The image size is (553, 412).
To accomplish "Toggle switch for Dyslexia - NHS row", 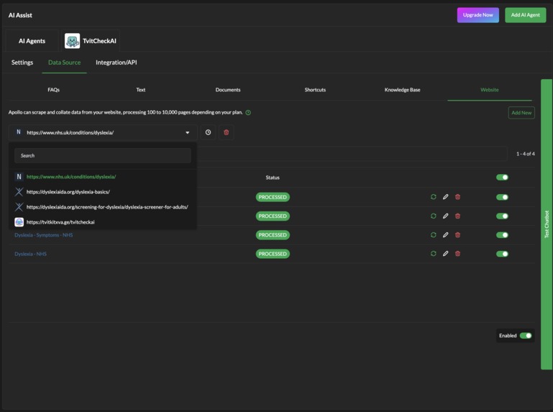I will (x=502, y=254).
